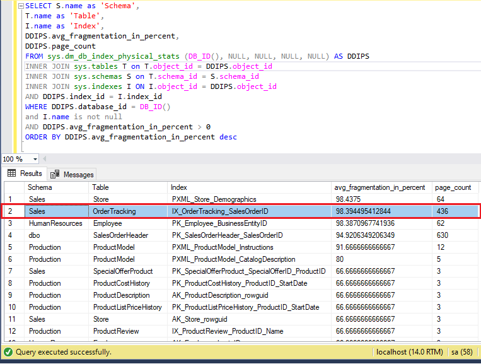Click the Table column header
Viewport: 481px width, 364px height.
click(128, 187)
